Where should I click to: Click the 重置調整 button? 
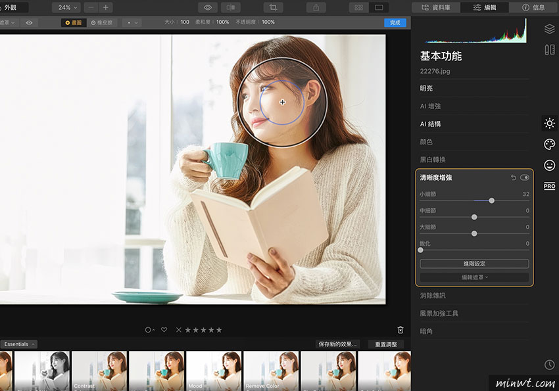pos(386,344)
